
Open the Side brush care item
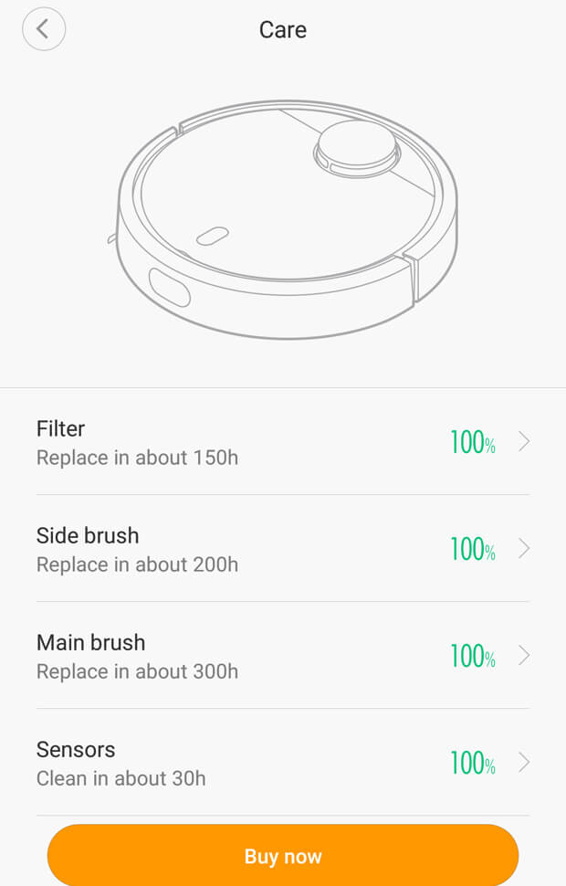tap(88, 535)
